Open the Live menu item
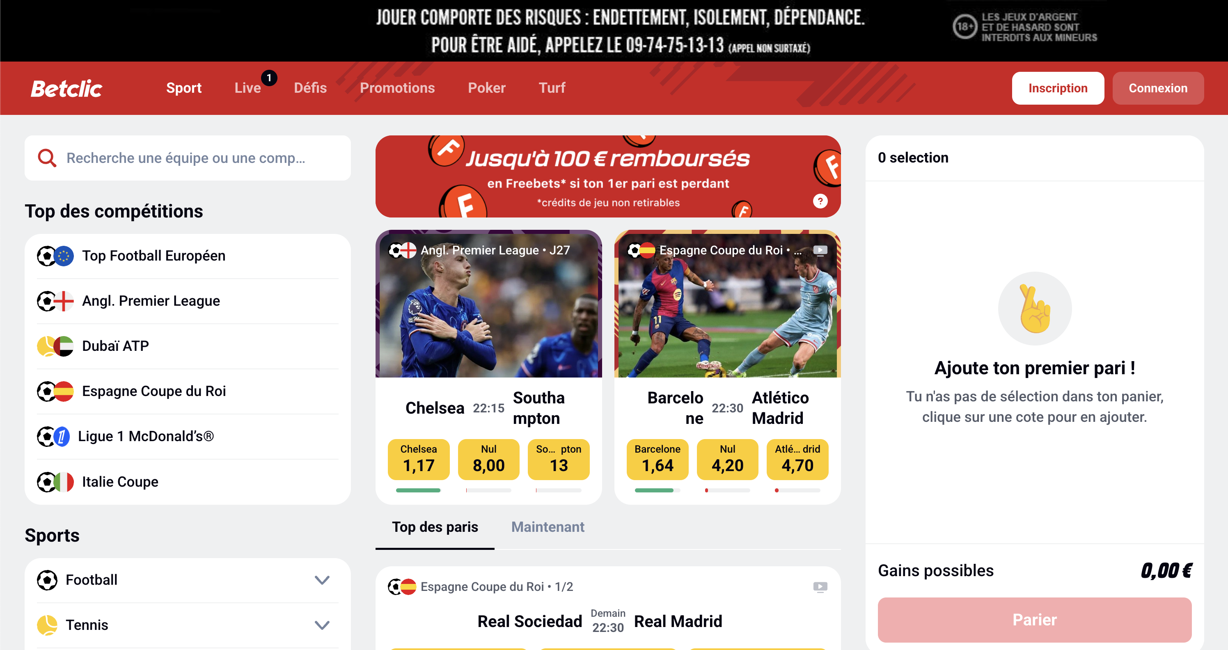Screen dimensions: 1228x650 pos(247,88)
